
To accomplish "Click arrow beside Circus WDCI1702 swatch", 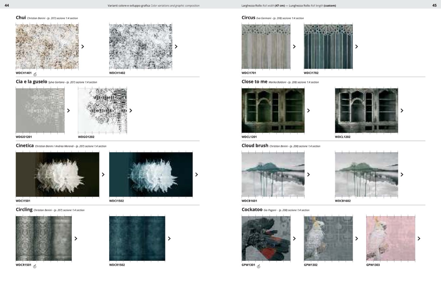I will (x=356, y=46).
